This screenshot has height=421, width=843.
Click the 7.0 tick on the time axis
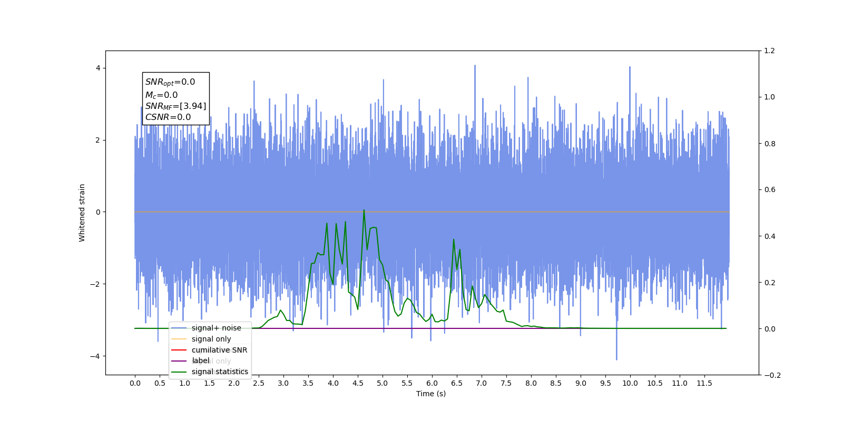482,383
